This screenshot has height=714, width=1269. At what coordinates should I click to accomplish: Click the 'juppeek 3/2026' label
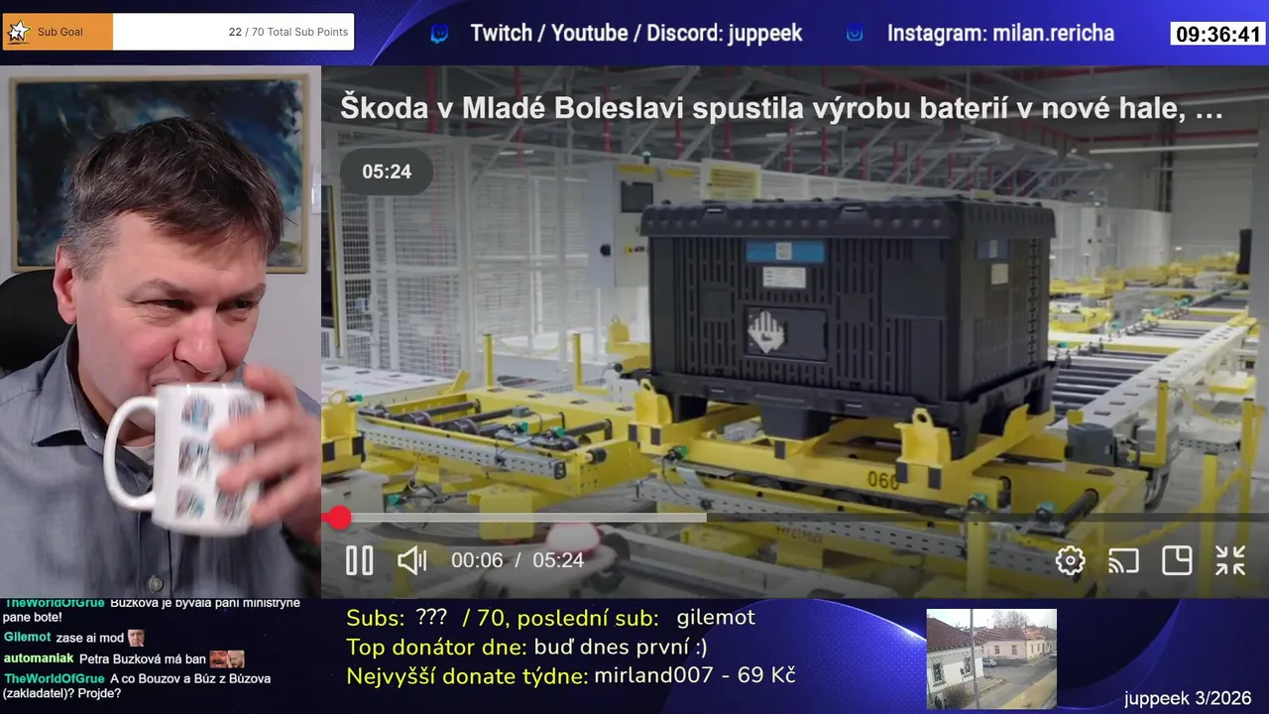pos(1188,699)
